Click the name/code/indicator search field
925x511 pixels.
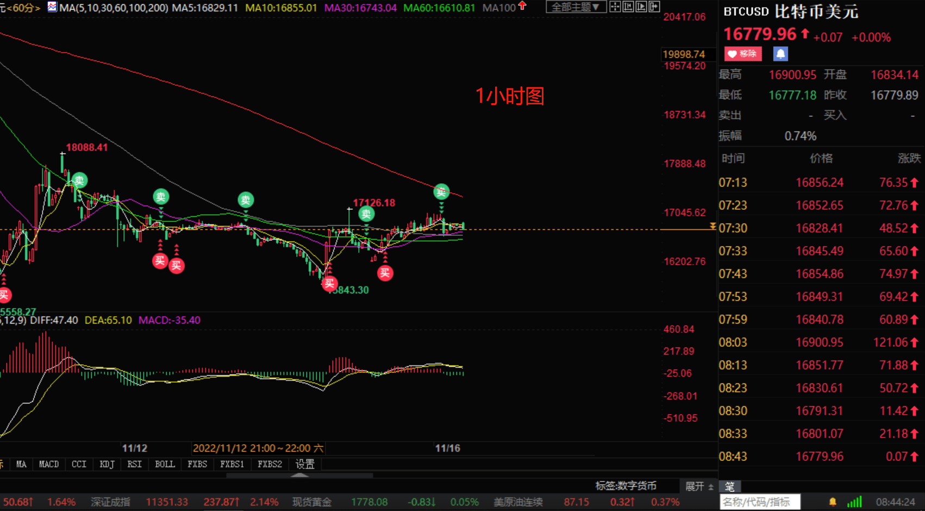[x=759, y=502]
